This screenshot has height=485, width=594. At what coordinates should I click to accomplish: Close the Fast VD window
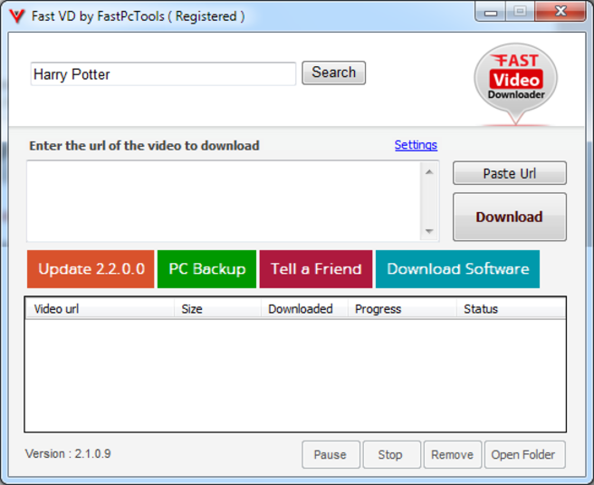560,12
